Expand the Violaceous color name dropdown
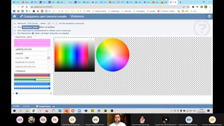224x126 pixels. pyautogui.click(x=32, y=71)
